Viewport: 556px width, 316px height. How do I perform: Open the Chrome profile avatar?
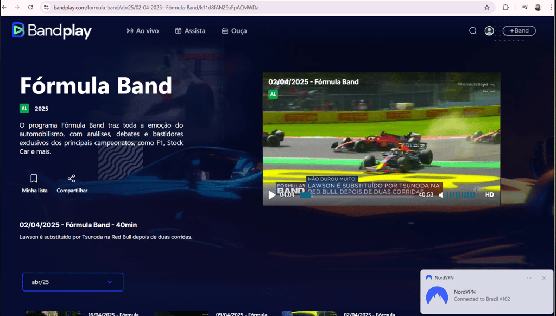[x=538, y=7]
